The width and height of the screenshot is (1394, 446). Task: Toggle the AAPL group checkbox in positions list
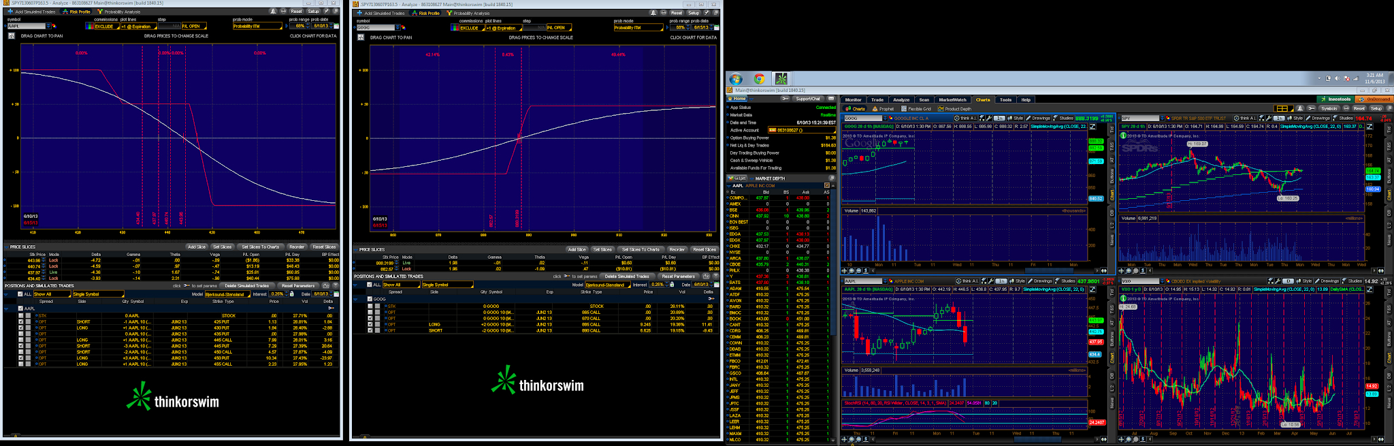tap(20, 308)
